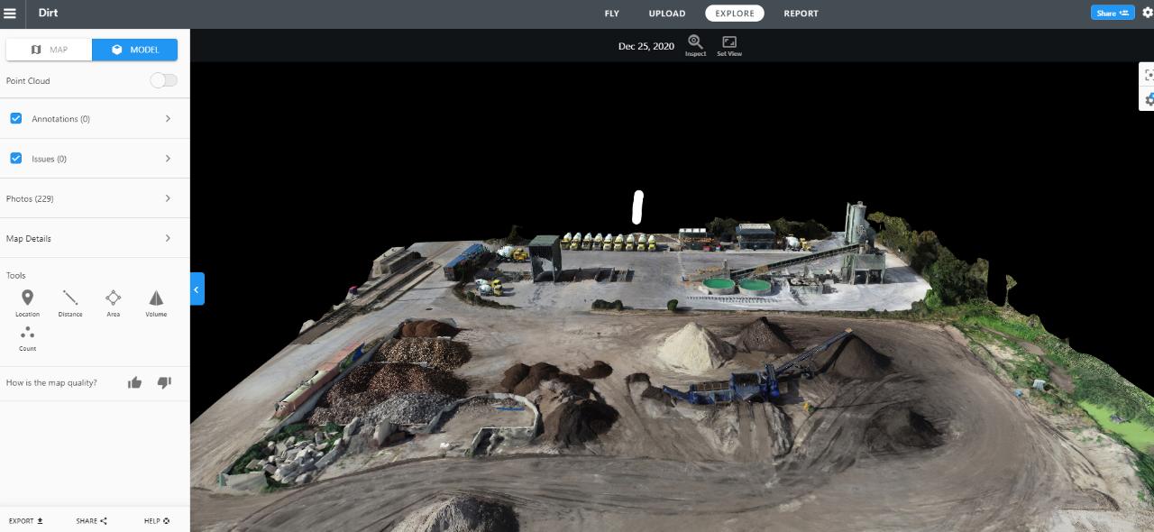Give thumbs down for map quality
This screenshot has height=532, width=1154.
164,382
